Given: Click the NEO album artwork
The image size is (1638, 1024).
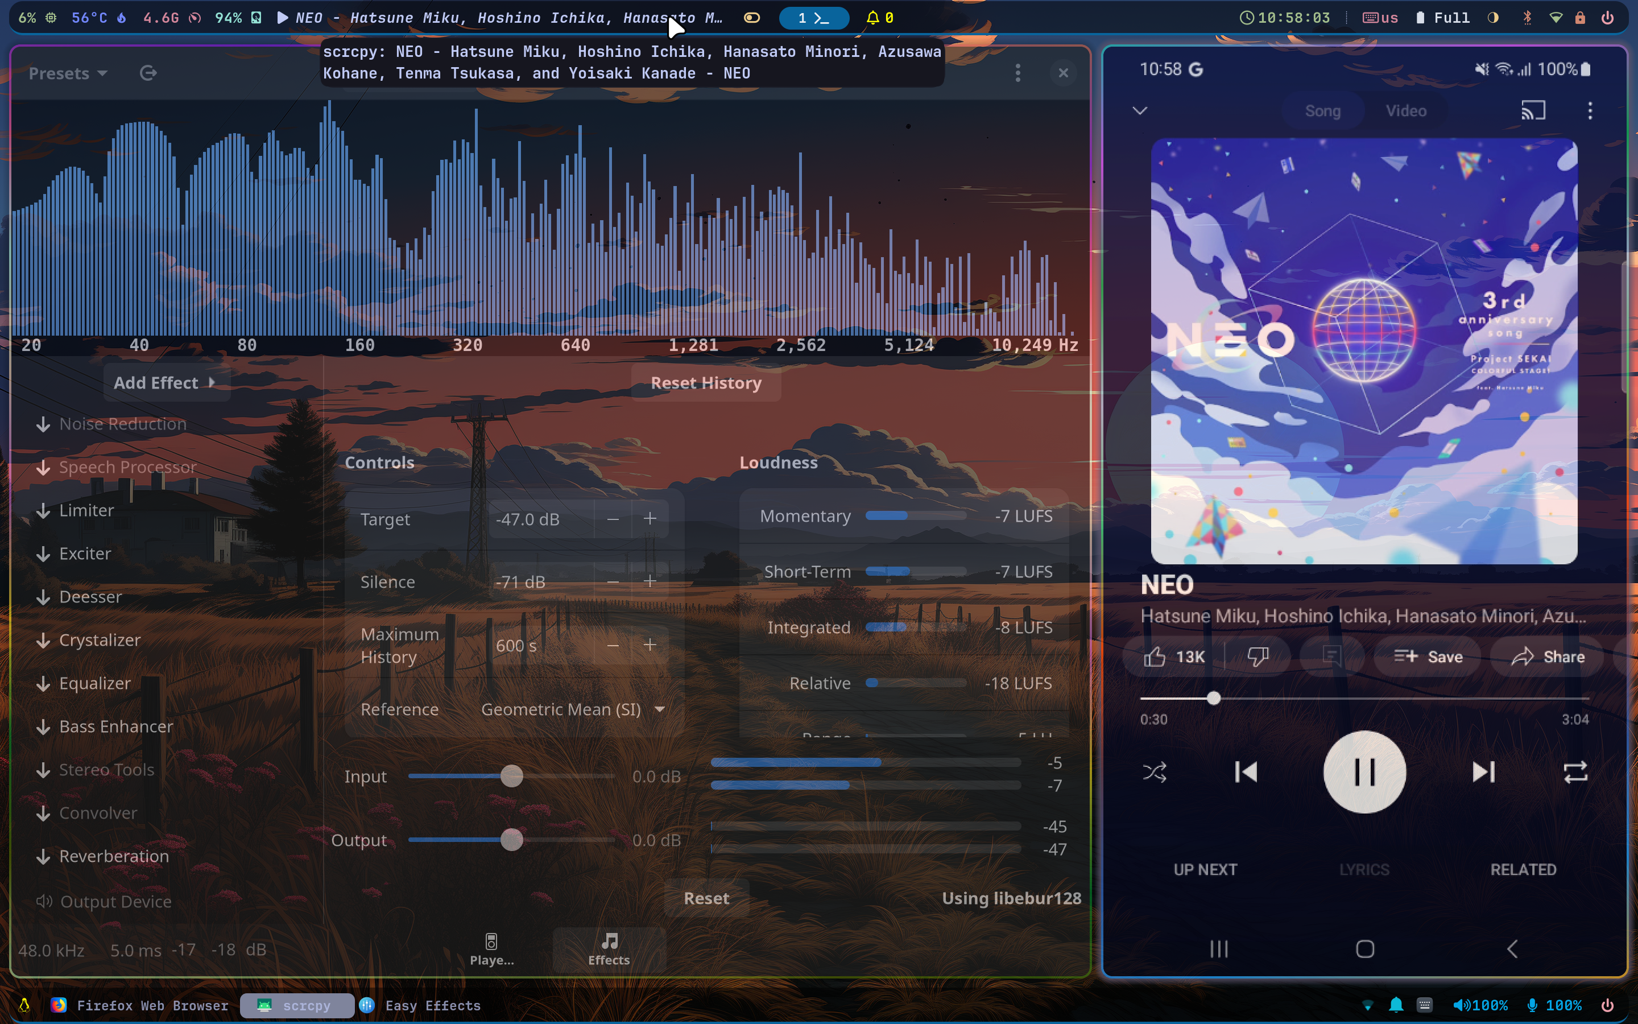Looking at the screenshot, I should click(x=1364, y=351).
